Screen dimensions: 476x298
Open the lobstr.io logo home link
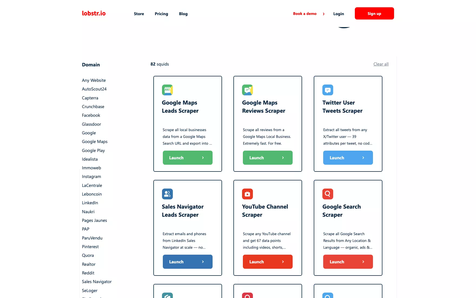pyautogui.click(x=94, y=13)
